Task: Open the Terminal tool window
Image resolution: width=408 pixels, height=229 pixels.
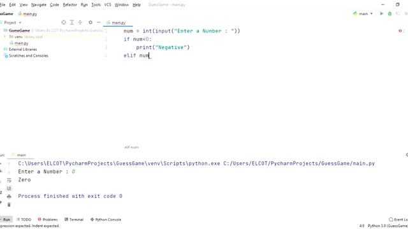Action: point(74,219)
